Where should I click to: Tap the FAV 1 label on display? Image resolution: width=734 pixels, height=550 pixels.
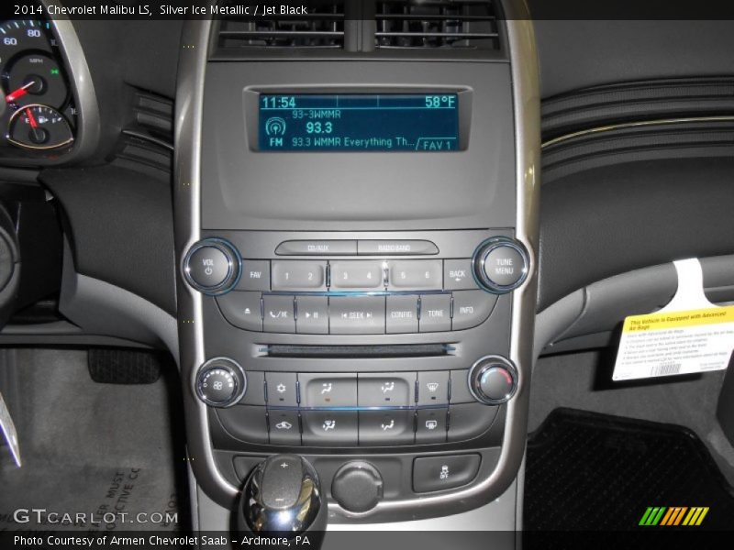coord(437,145)
